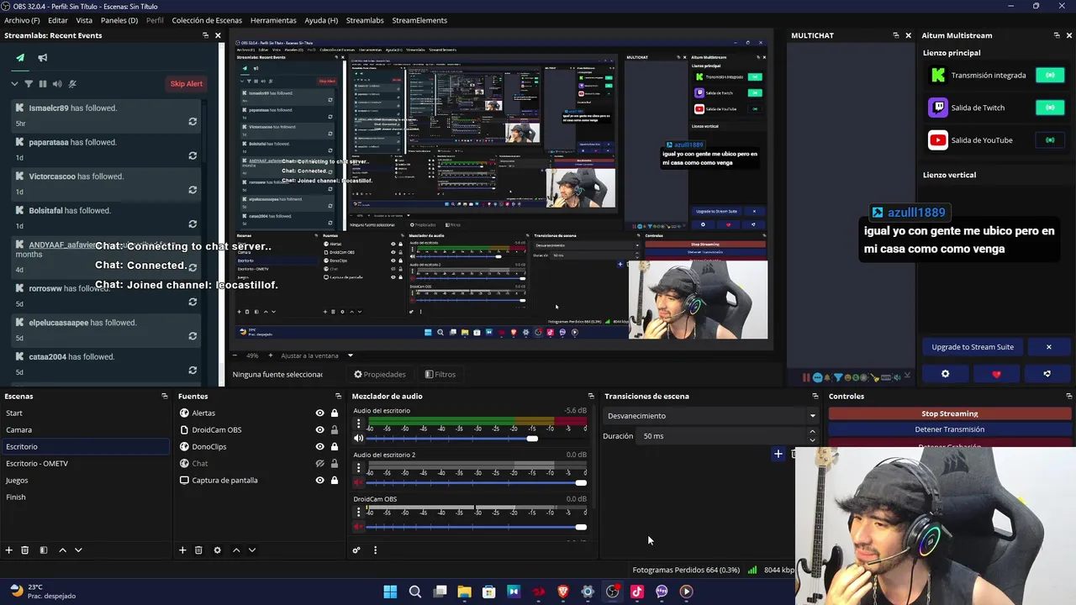The width and height of the screenshot is (1076, 605).
Task: Open the Recent Events filter funnel
Action: pos(29,84)
